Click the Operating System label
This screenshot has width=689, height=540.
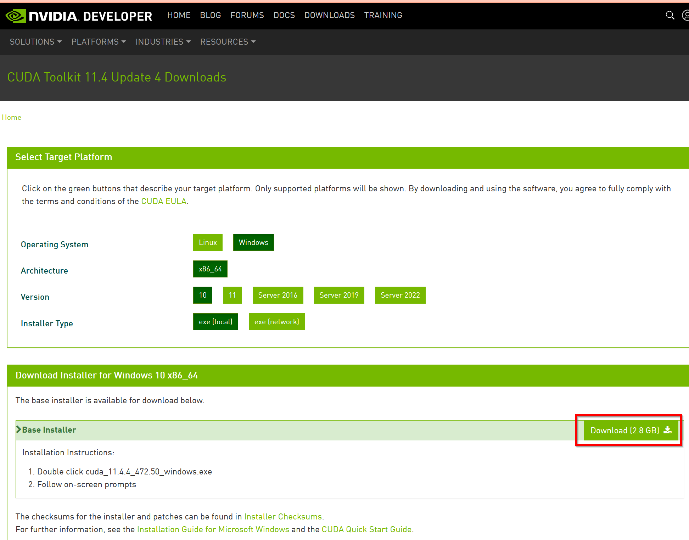55,244
